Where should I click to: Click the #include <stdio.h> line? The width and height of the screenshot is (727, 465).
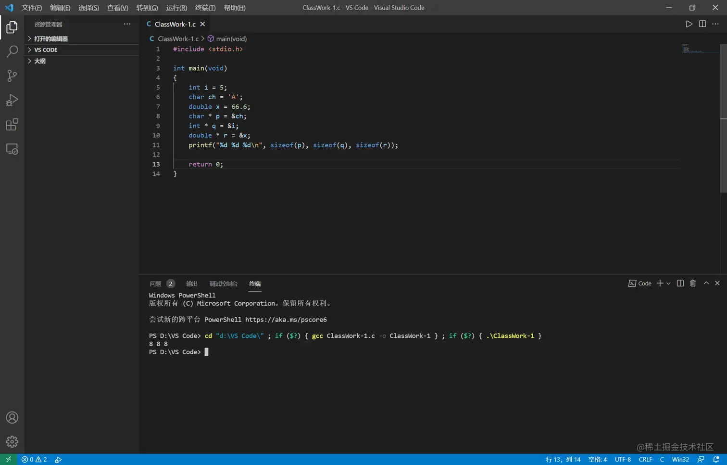pos(208,49)
